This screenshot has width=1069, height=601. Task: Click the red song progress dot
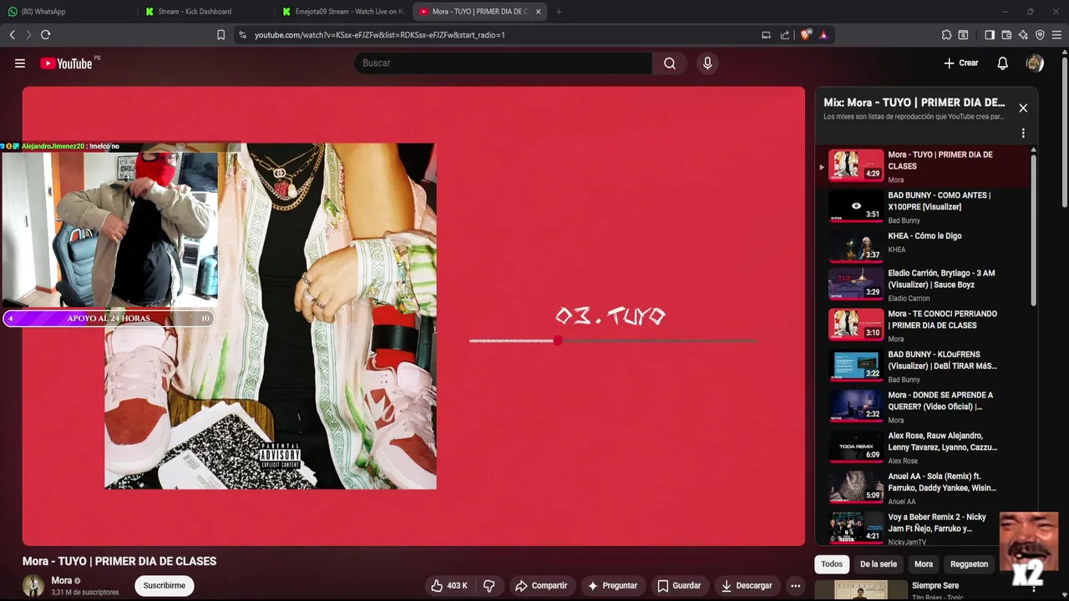coord(558,341)
